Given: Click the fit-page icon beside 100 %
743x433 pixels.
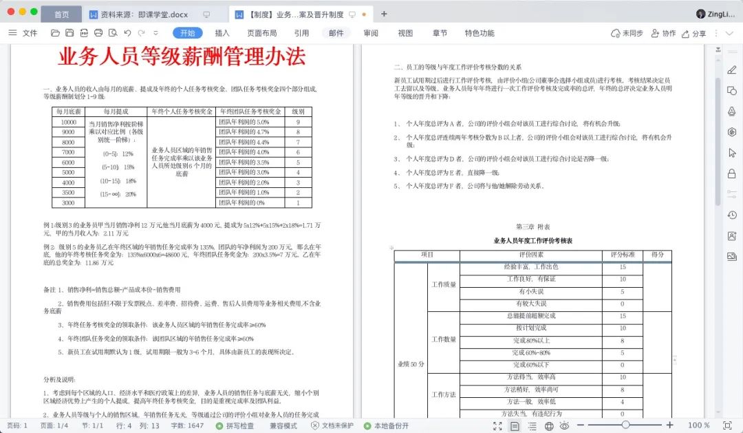Looking at the screenshot, I should (727, 425).
